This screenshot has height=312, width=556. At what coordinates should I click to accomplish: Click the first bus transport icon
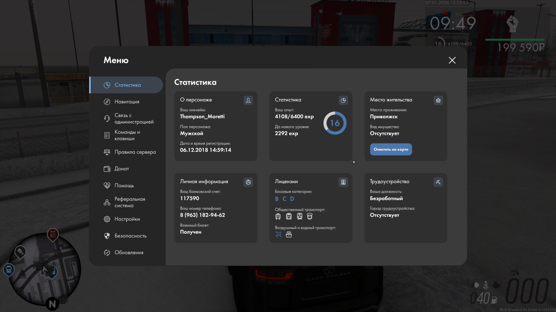pyautogui.click(x=278, y=216)
